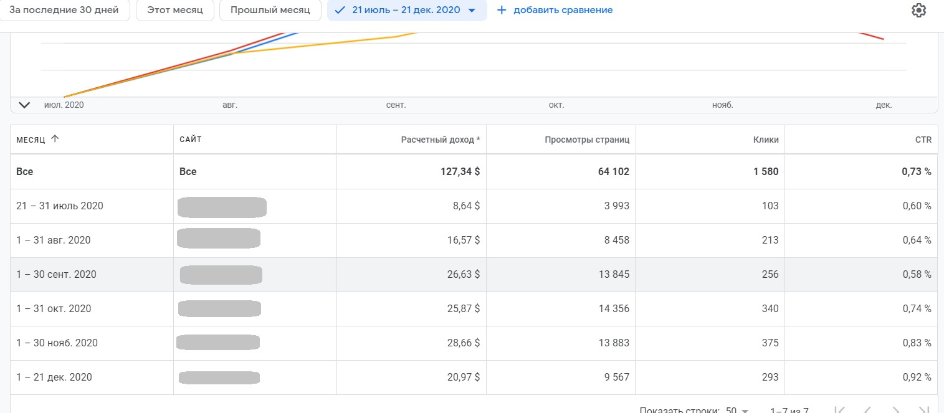Click the sort arrow beside МЕСЯЦ header
This screenshot has height=413, width=944.
(x=55, y=139)
